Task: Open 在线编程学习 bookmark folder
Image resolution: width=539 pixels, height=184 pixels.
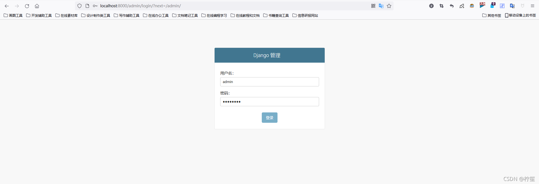Action: (x=214, y=15)
